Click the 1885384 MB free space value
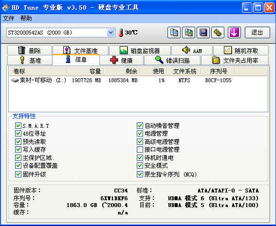Image resolution: width=276 pixels, height=226 pixels. tap(123, 81)
